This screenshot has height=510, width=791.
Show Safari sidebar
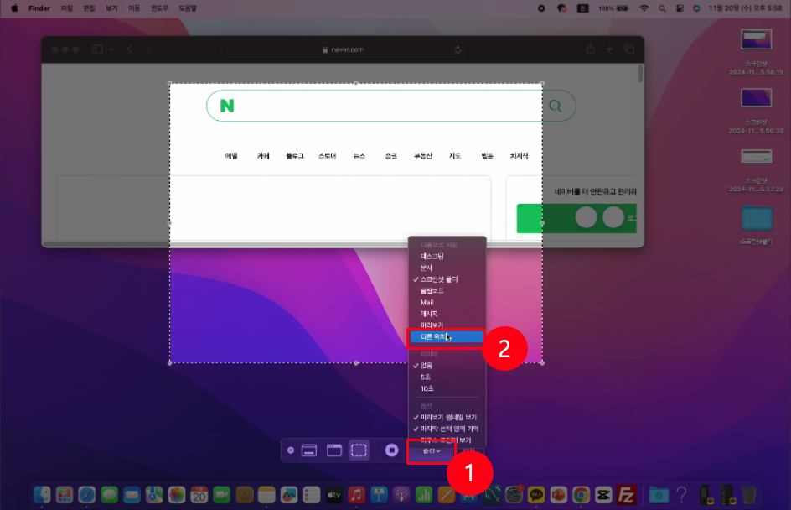click(98, 49)
